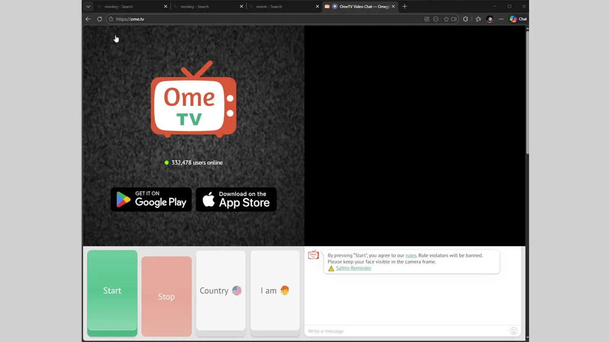Open browser Extensions menu
Viewport: 609px width, 342px height.
tap(465, 19)
